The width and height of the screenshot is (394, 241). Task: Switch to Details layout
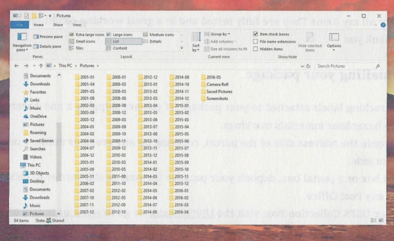point(152,41)
